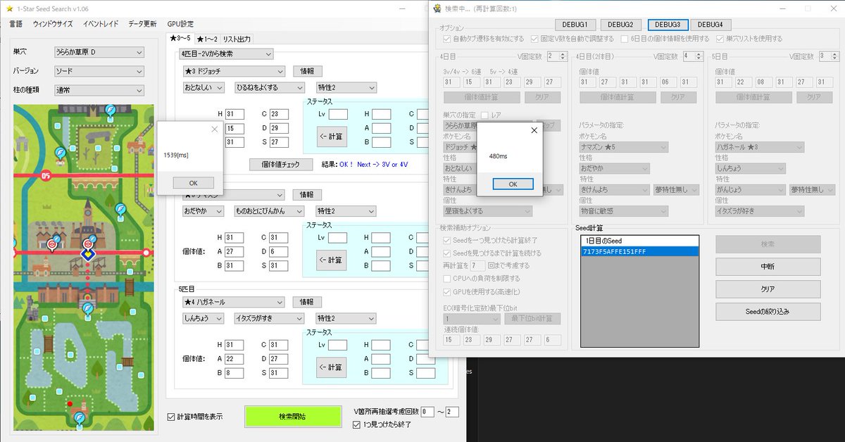
Task: Toggle CPUへの負荷を制限する checkbox
Action: click(446, 279)
